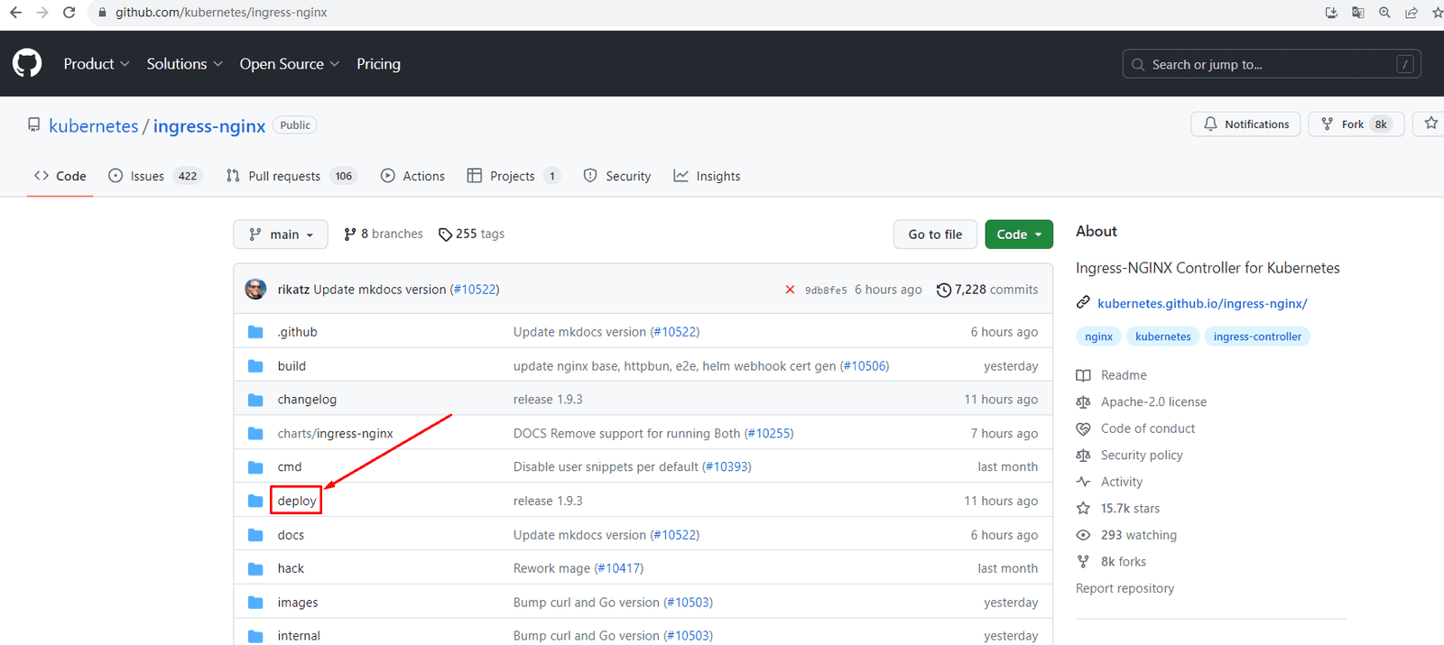
Task: Click the folder icon for deploy
Action: pos(255,501)
